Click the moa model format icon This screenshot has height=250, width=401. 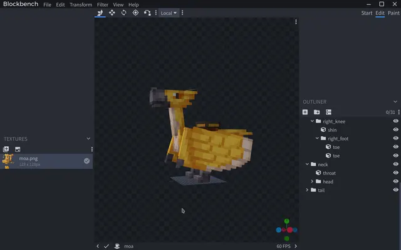[117, 246]
